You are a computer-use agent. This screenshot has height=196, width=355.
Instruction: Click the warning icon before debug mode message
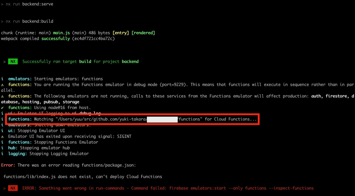tap(2, 84)
